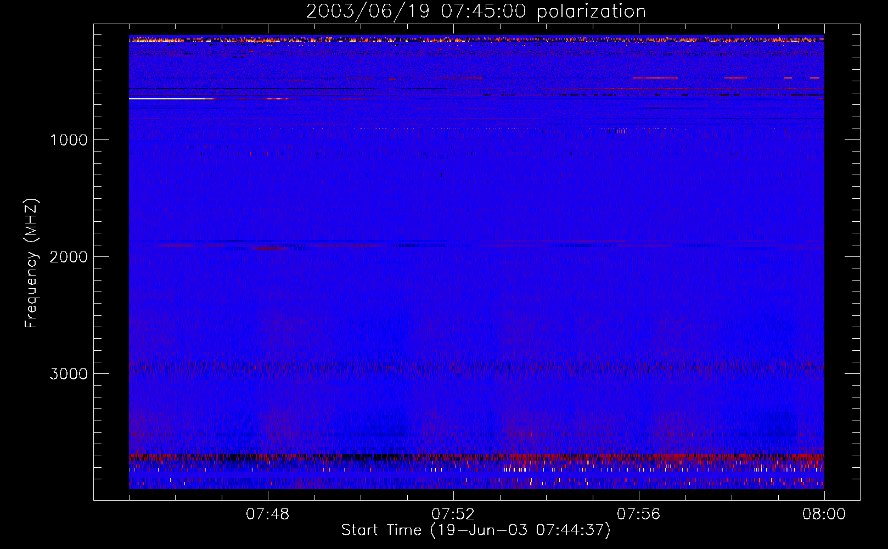Click the 07:48 time tick label

click(x=268, y=514)
